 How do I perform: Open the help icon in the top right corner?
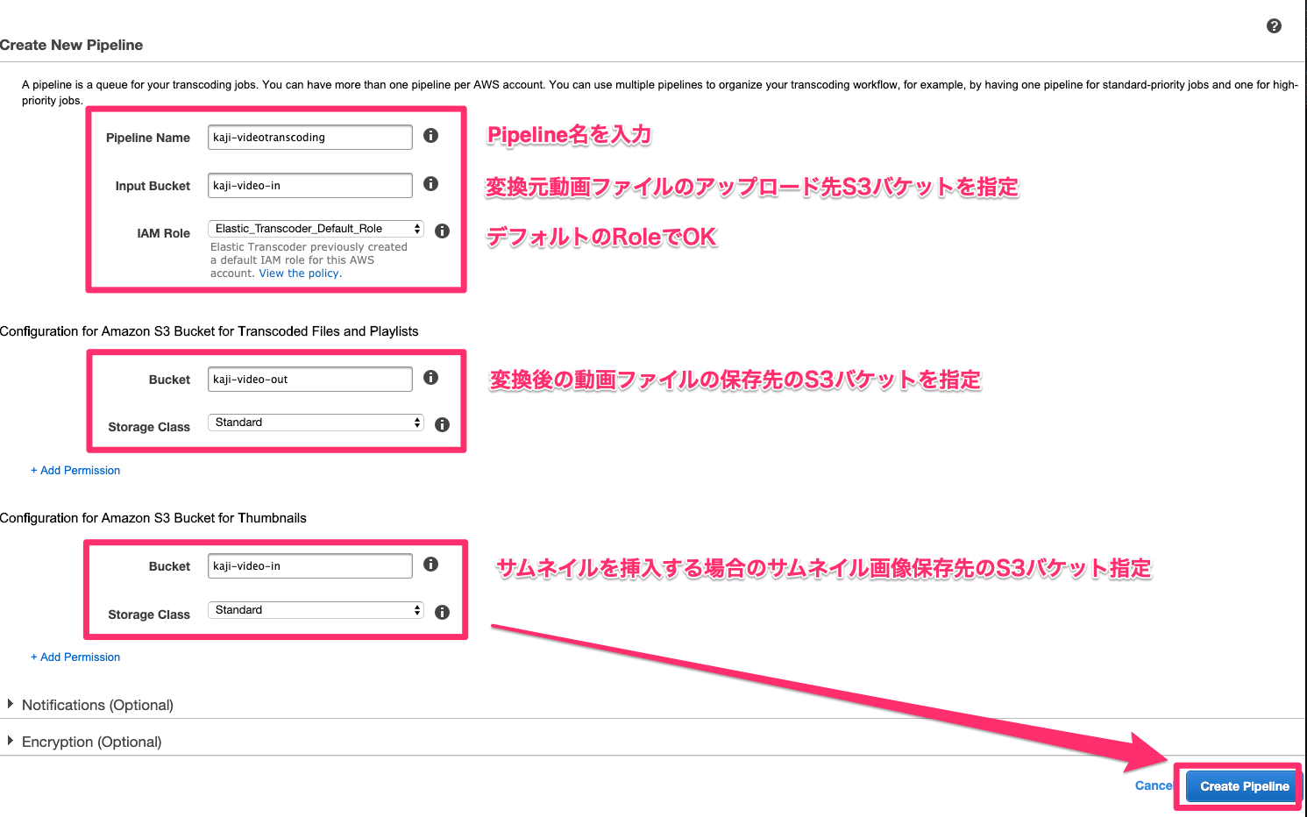pyautogui.click(x=1274, y=26)
